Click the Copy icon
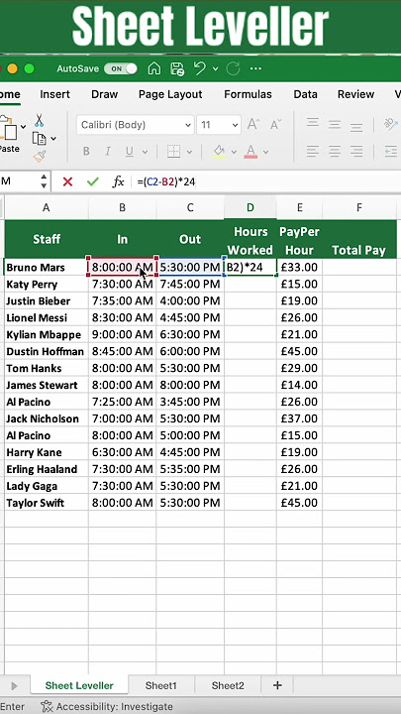This screenshot has height=714, width=401. click(39, 139)
